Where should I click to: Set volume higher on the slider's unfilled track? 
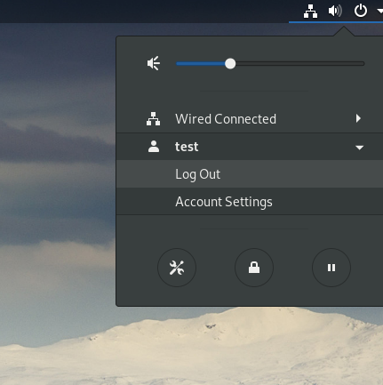pos(299,64)
